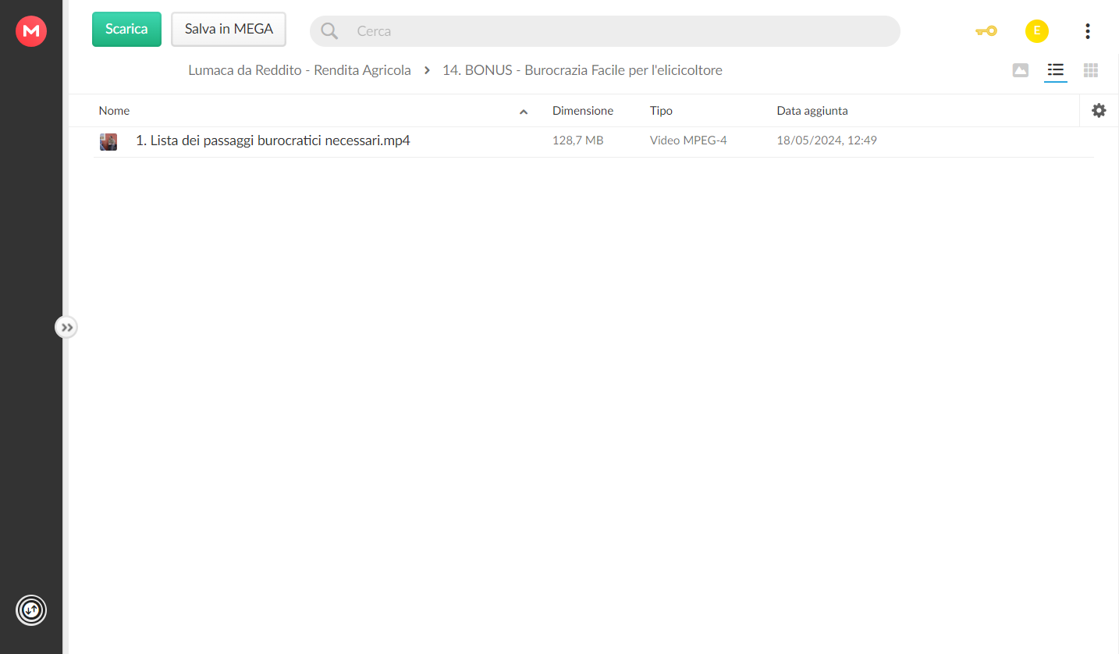Click the Scarica download button
Image resolution: width=1119 pixels, height=654 pixels.
(x=126, y=29)
